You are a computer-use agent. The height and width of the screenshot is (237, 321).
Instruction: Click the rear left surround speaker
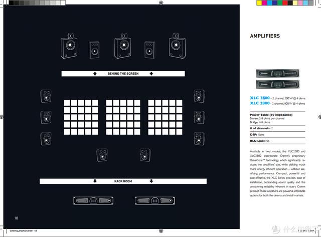tap(102, 155)
